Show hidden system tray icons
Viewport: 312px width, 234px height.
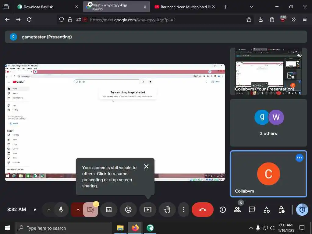tap(251, 228)
